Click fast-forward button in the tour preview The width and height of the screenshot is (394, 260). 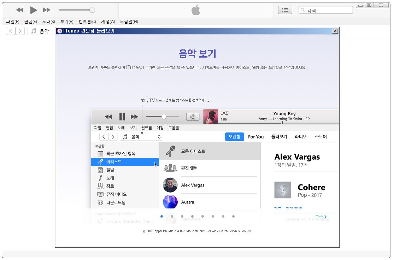[x=134, y=117]
